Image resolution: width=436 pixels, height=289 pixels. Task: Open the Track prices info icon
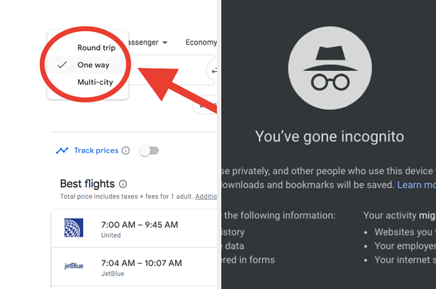click(126, 150)
